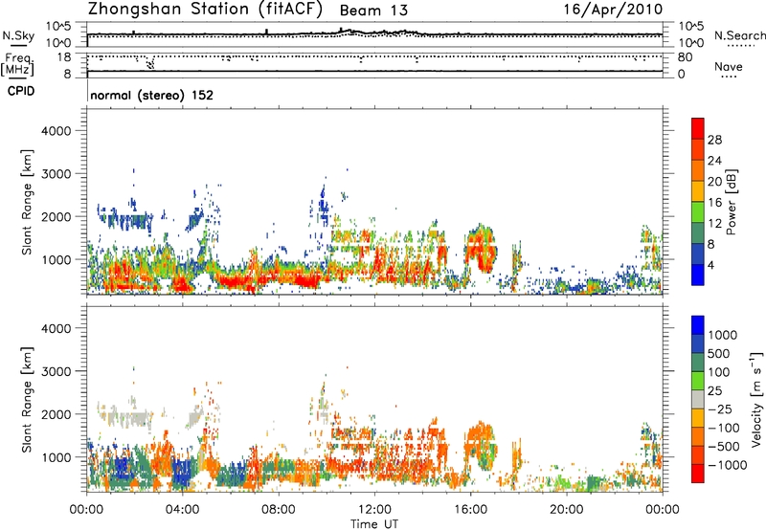
Task: Select the "normal (stereo) 152" CPID text
Action: [152, 95]
